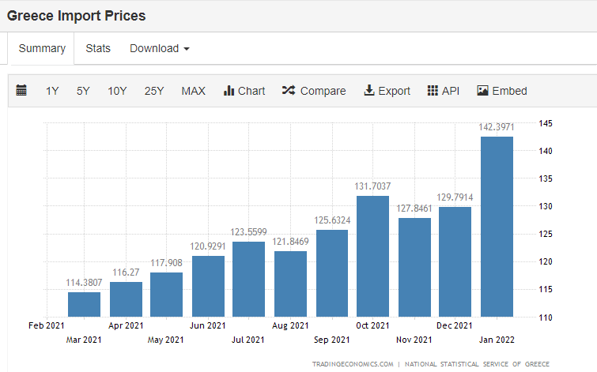597x372 pixels.
Task: Click the Chart label text
Action: 251,91
